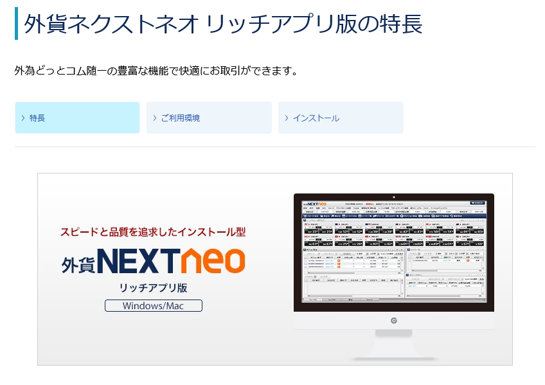Select the 特長 tab

[x=77, y=118]
